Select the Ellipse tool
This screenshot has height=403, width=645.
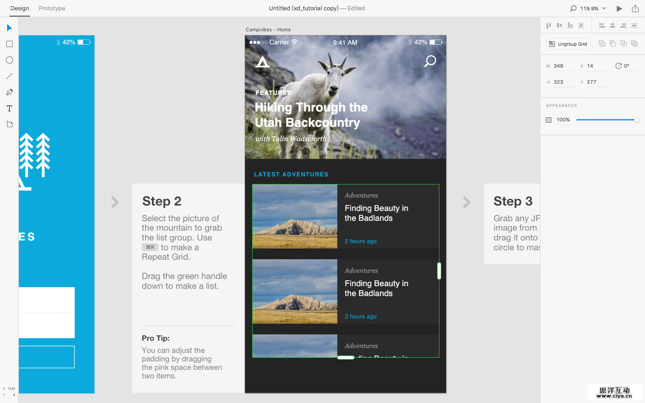9,60
